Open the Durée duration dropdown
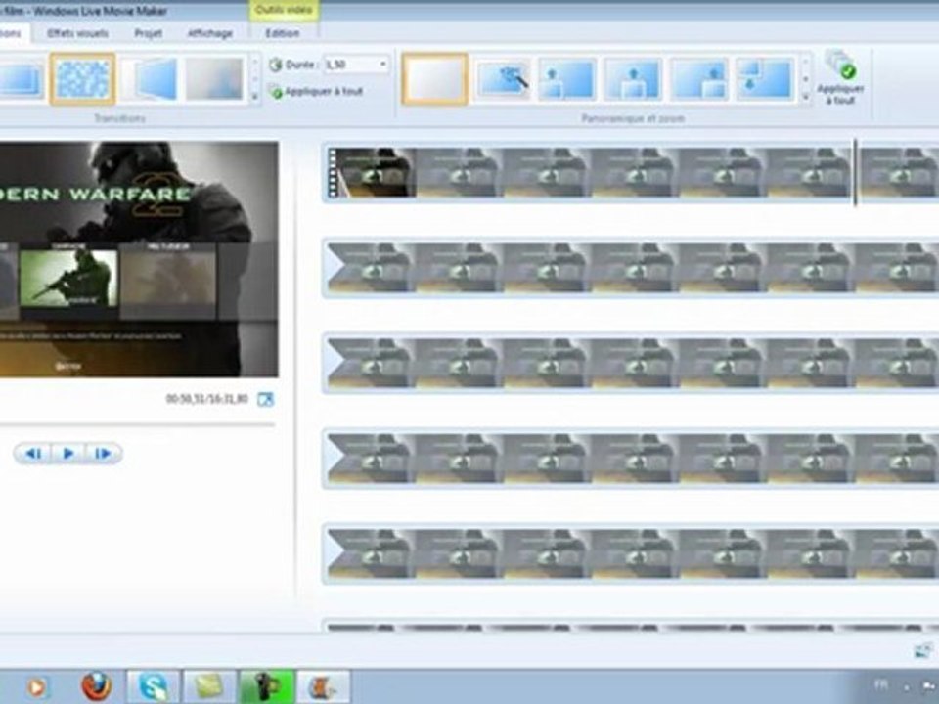This screenshot has width=939, height=704. 382,65
